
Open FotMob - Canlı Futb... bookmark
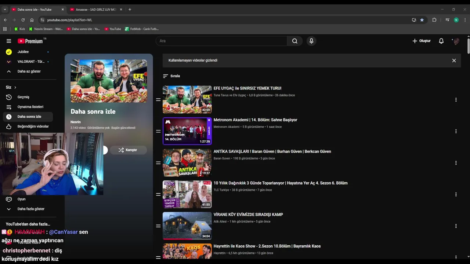[x=142, y=29]
